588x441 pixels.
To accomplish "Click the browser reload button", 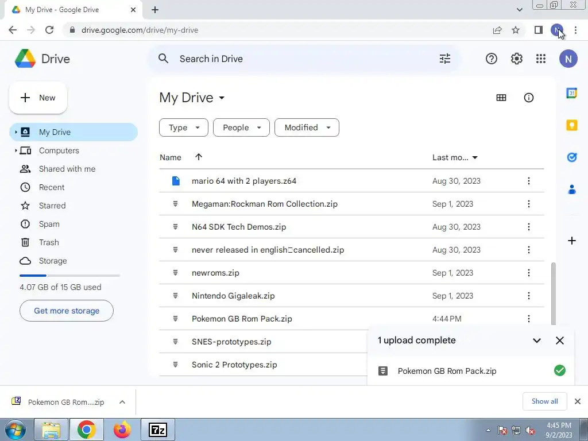I will pos(49,30).
